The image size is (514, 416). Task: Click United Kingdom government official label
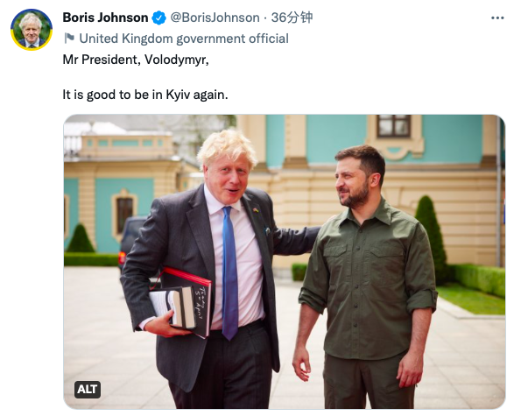[x=184, y=39]
